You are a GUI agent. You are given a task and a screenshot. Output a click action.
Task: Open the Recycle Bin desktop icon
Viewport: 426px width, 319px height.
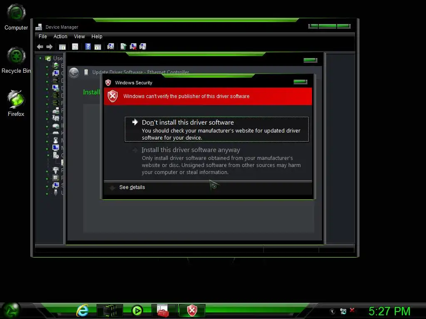click(x=16, y=60)
